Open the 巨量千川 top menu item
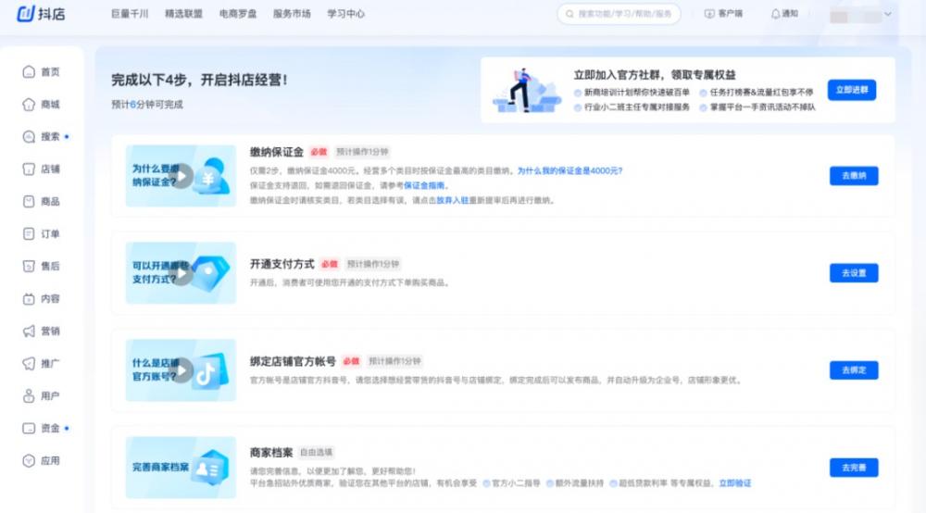 click(x=130, y=14)
